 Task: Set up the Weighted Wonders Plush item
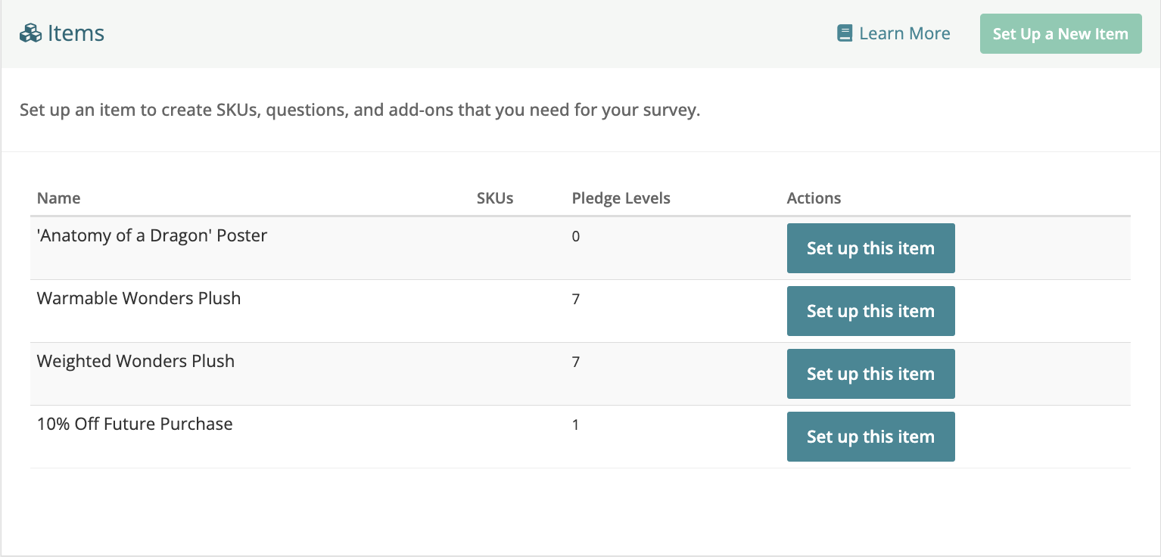pyautogui.click(x=870, y=374)
